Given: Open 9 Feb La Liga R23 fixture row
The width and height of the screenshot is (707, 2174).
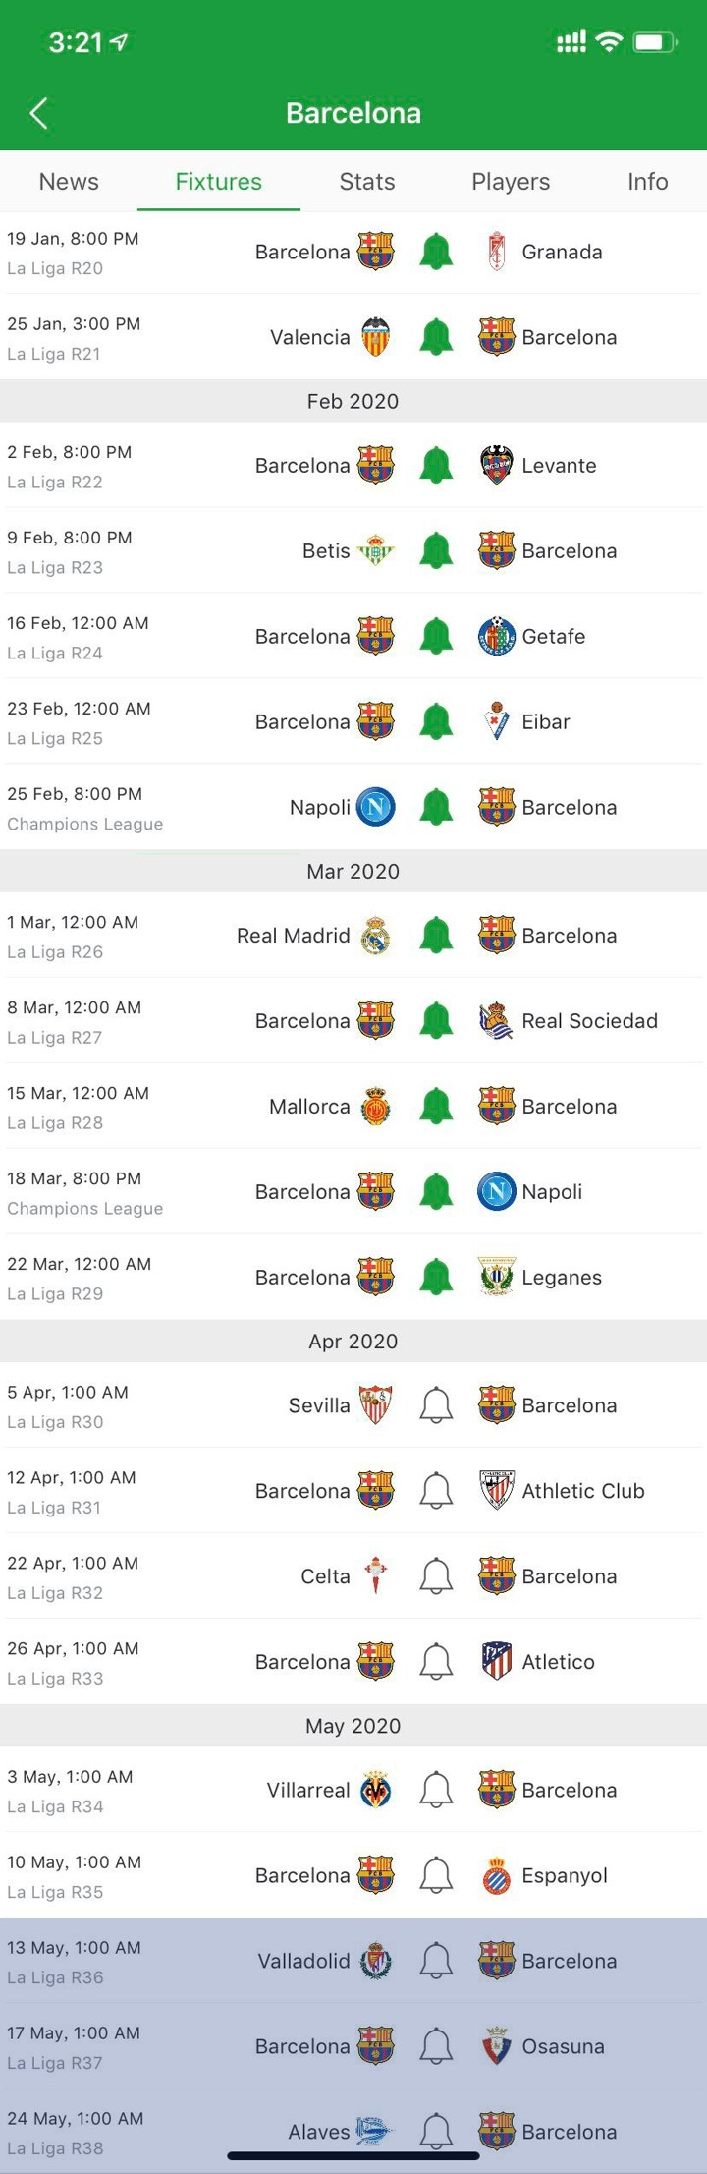Looking at the screenshot, I should point(353,551).
